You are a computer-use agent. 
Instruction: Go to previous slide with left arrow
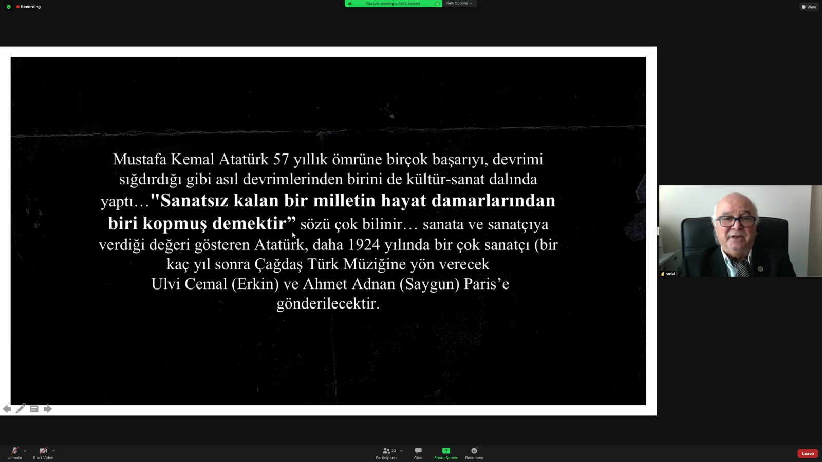pos(7,409)
